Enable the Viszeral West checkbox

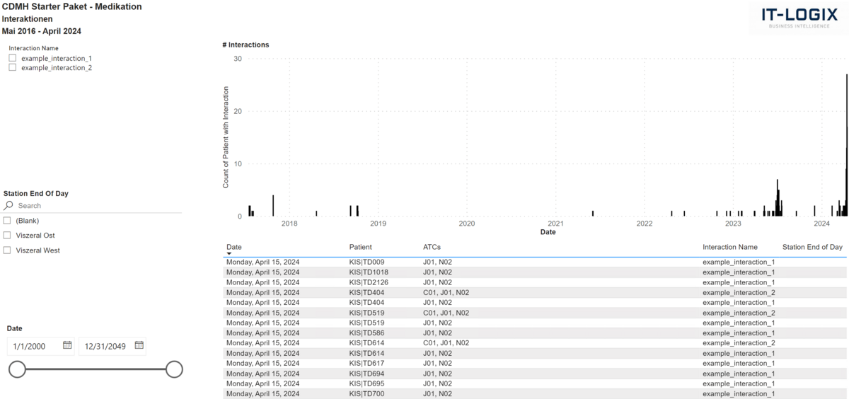pos(8,250)
